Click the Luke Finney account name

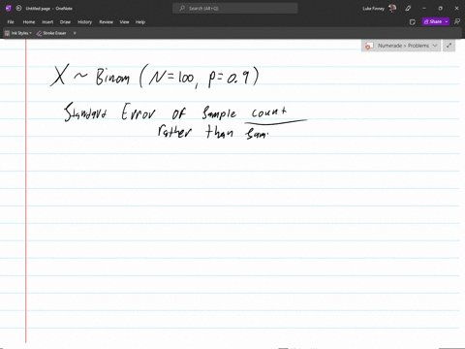click(x=373, y=9)
